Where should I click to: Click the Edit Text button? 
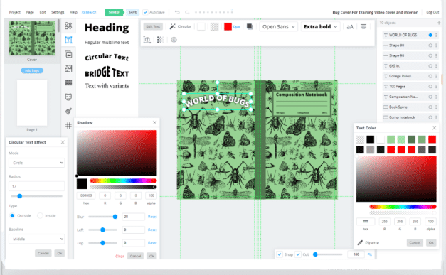(153, 26)
